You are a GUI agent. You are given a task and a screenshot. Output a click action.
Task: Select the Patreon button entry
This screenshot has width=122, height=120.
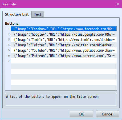[x=64, y=55]
